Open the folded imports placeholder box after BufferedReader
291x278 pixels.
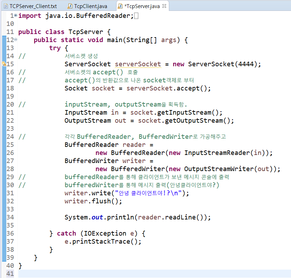(136, 16)
